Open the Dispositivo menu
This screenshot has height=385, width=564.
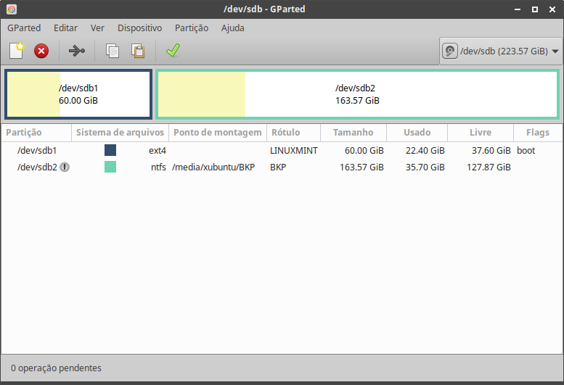[x=139, y=28]
